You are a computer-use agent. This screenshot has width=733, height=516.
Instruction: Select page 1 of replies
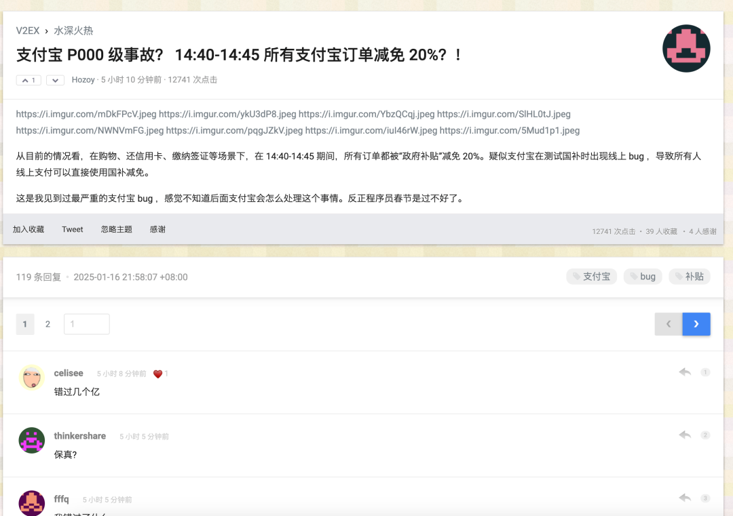tap(25, 324)
